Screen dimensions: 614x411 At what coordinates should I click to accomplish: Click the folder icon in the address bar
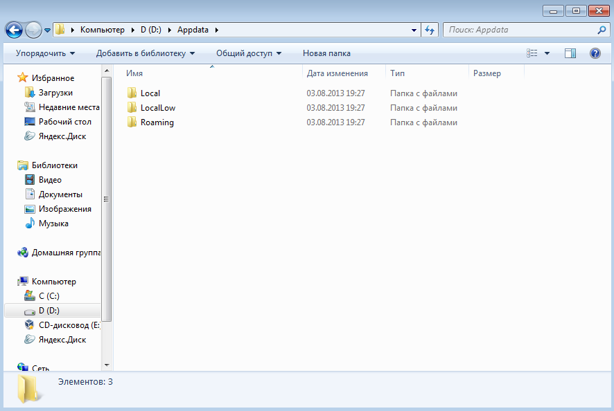pos(60,30)
